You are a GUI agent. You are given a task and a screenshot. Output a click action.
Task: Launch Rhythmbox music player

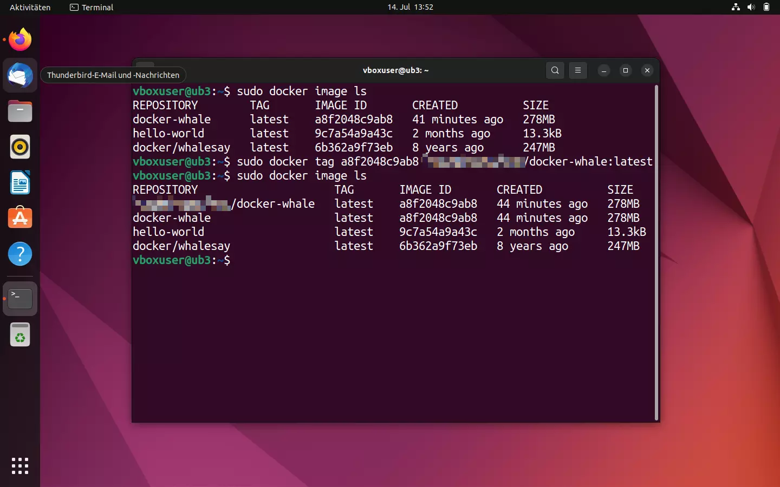point(19,147)
